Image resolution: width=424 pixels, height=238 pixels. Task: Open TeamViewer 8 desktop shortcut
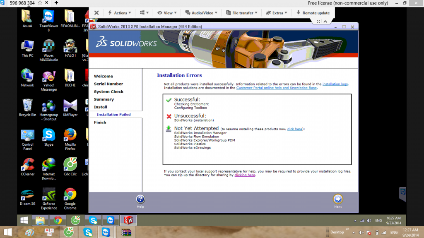tap(49, 21)
